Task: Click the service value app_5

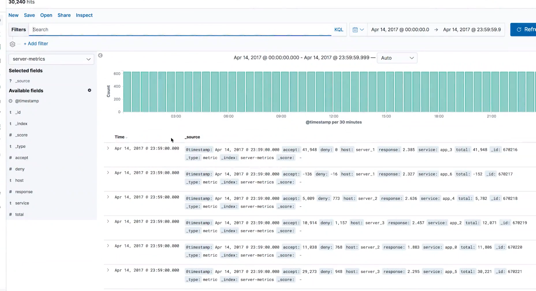Action: pos(451,272)
